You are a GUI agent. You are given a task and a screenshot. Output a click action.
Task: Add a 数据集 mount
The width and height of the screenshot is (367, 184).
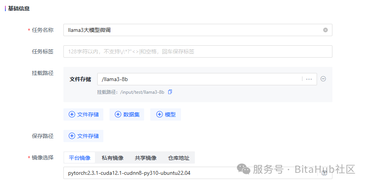click(x=126, y=114)
